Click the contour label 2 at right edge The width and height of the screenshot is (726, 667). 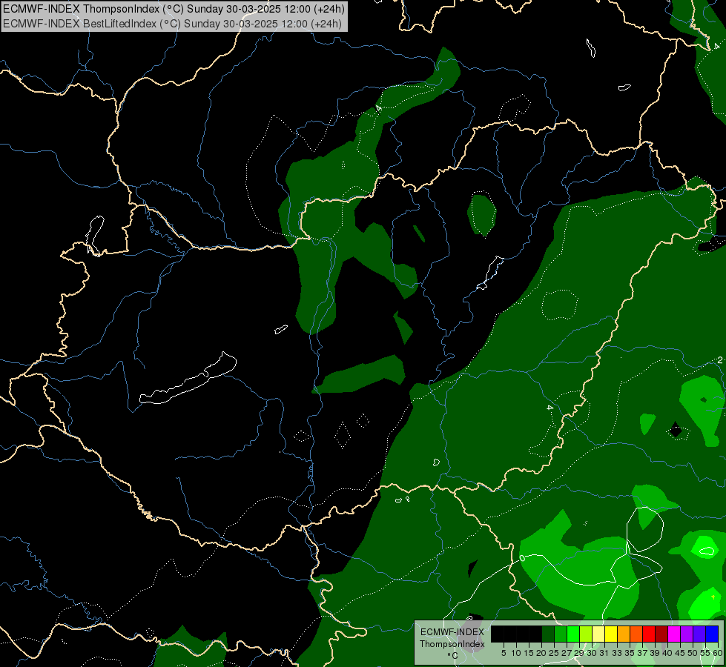720,360
